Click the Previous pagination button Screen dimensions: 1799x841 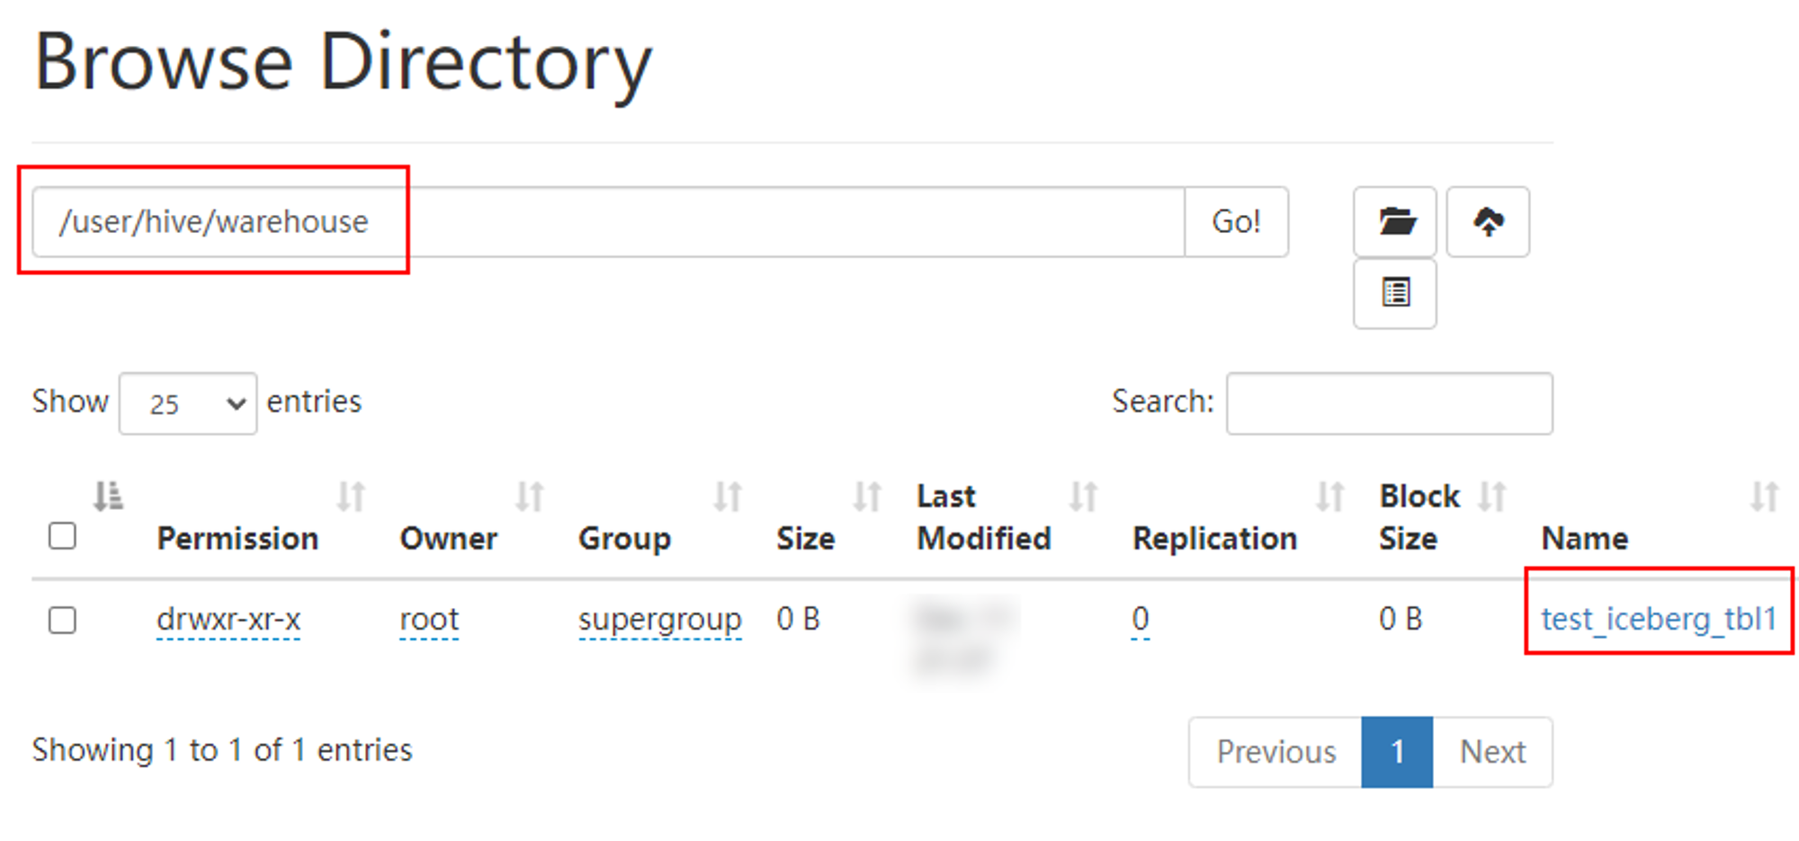(x=1275, y=751)
